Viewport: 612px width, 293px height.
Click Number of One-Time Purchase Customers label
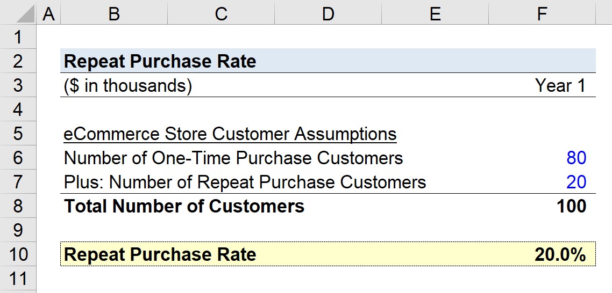233,158
